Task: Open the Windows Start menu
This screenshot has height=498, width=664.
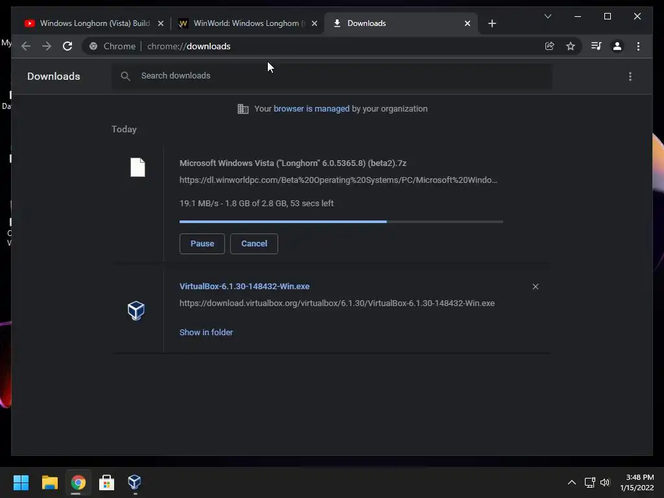Action: 21,482
